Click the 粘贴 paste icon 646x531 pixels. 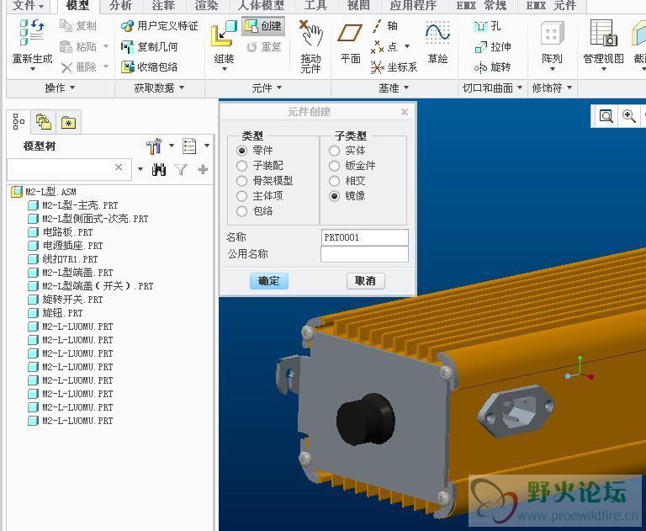(x=66, y=46)
